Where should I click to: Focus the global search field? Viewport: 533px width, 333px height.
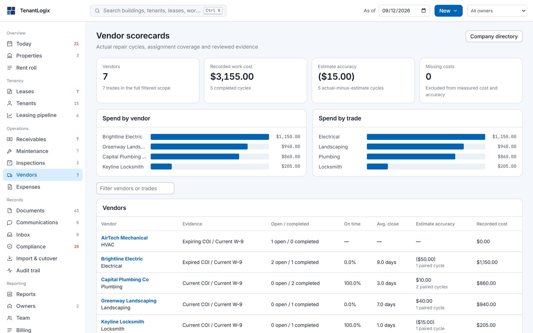(158, 11)
